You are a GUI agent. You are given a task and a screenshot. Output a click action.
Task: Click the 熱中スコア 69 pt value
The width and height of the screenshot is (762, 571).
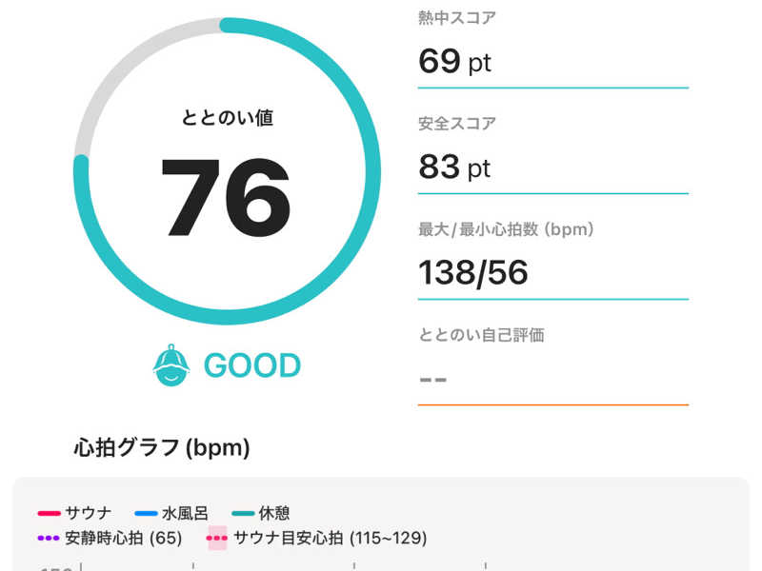click(x=454, y=62)
